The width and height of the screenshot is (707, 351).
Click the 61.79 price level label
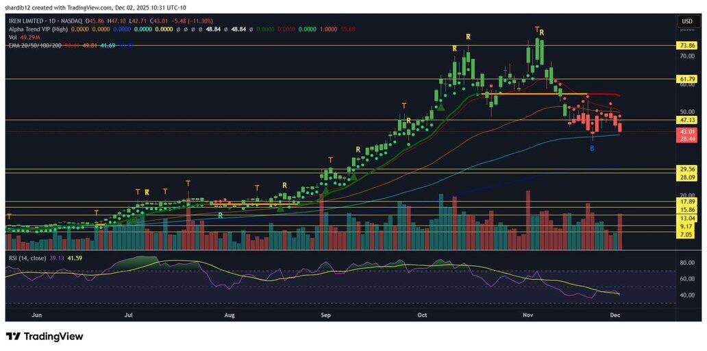click(686, 79)
